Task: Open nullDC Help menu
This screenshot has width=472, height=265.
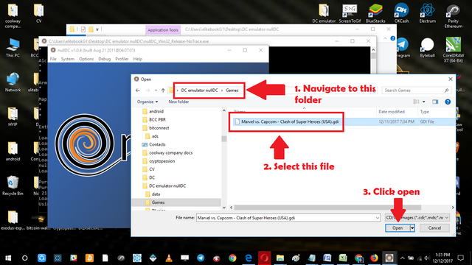Action: coord(138,59)
